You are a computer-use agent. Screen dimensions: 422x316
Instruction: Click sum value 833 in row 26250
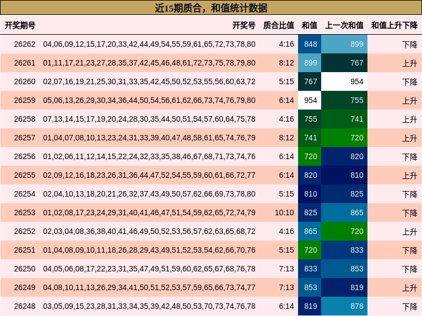310,269
